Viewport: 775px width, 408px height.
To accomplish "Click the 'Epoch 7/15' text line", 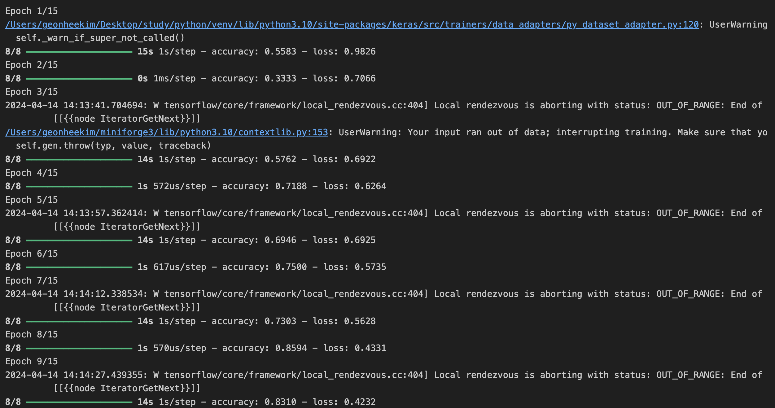I will 31,280.
